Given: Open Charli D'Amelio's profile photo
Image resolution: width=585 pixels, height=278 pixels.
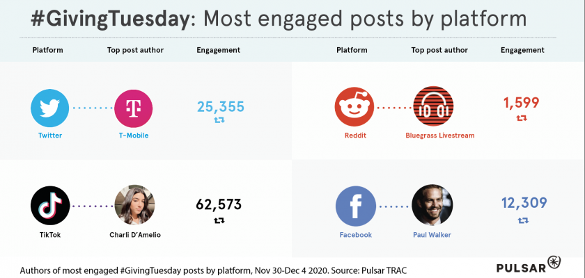Looking at the screenshot, I should click(134, 205).
